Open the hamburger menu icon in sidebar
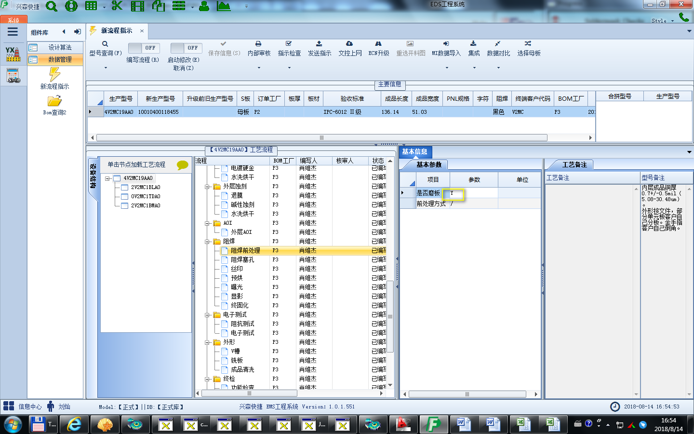This screenshot has width=694, height=434. point(13,32)
